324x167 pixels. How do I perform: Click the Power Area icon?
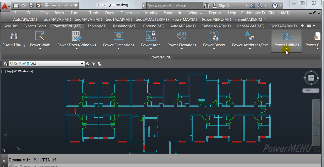pos(151,36)
